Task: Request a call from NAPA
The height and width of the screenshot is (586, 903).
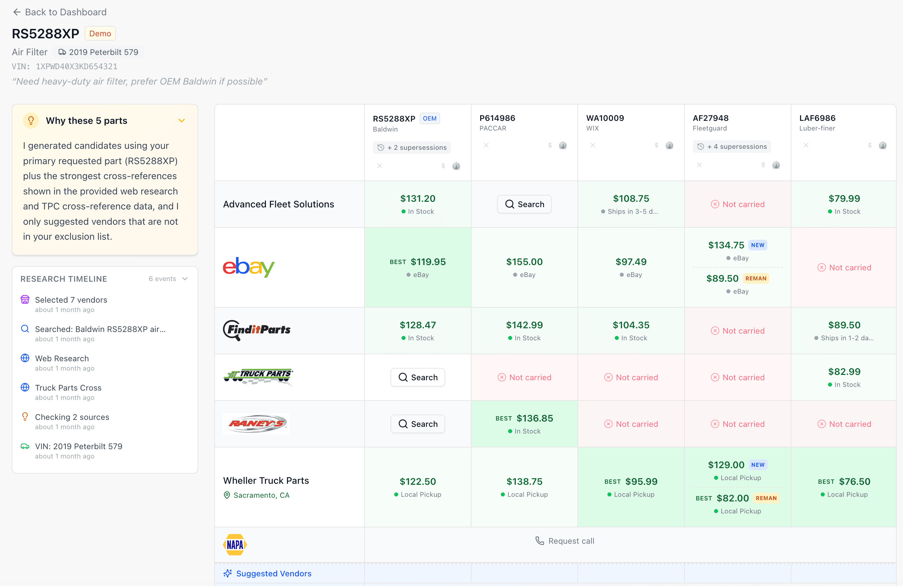Action: pyautogui.click(x=564, y=541)
